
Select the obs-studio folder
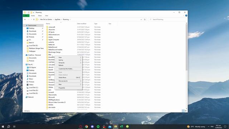pyautogui.click(x=52, y=107)
